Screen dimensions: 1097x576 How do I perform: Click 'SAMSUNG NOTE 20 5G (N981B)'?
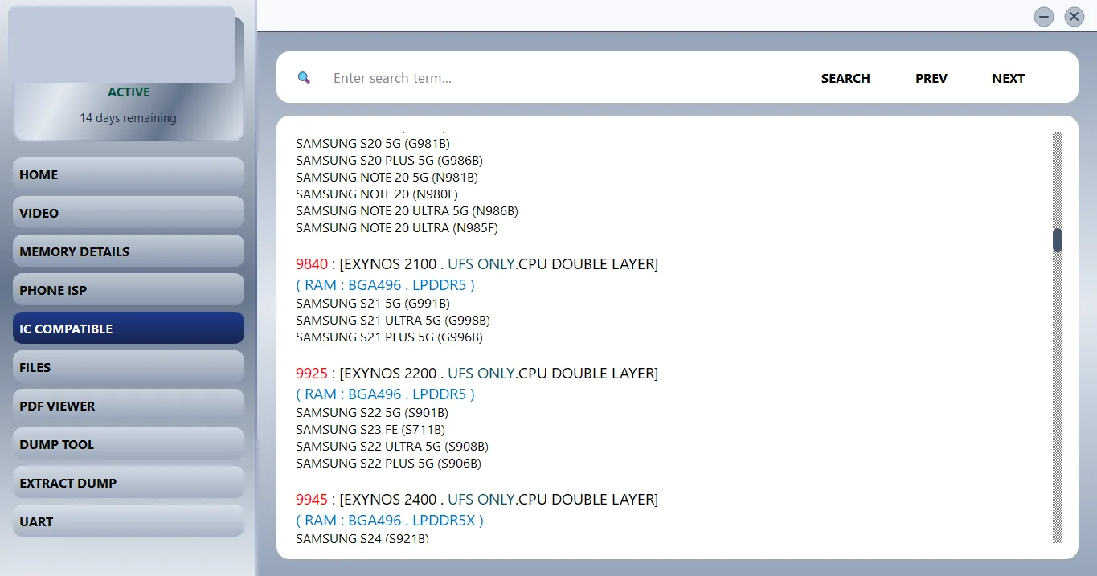pyautogui.click(x=387, y=178)
